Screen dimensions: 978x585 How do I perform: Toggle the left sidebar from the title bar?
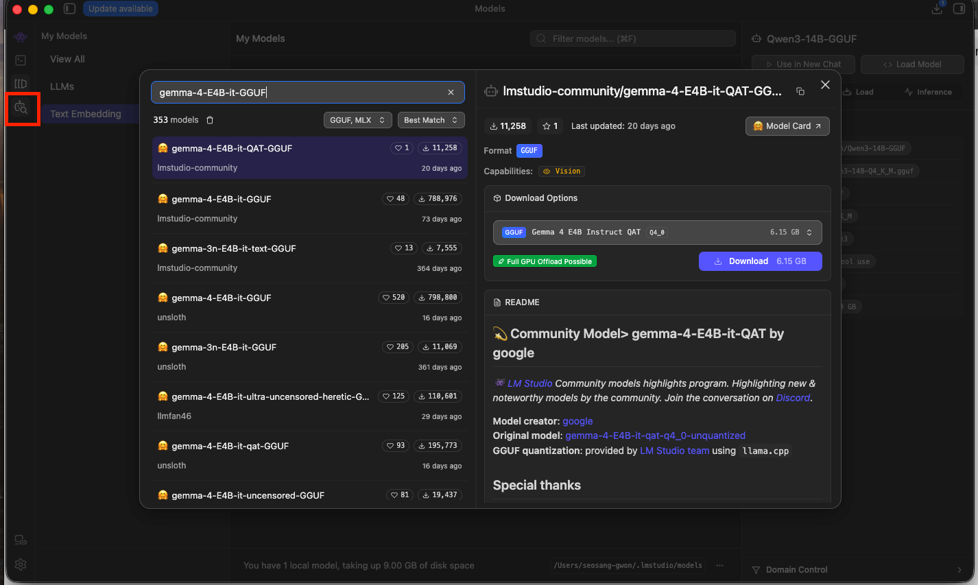click(x=69, y=9)
